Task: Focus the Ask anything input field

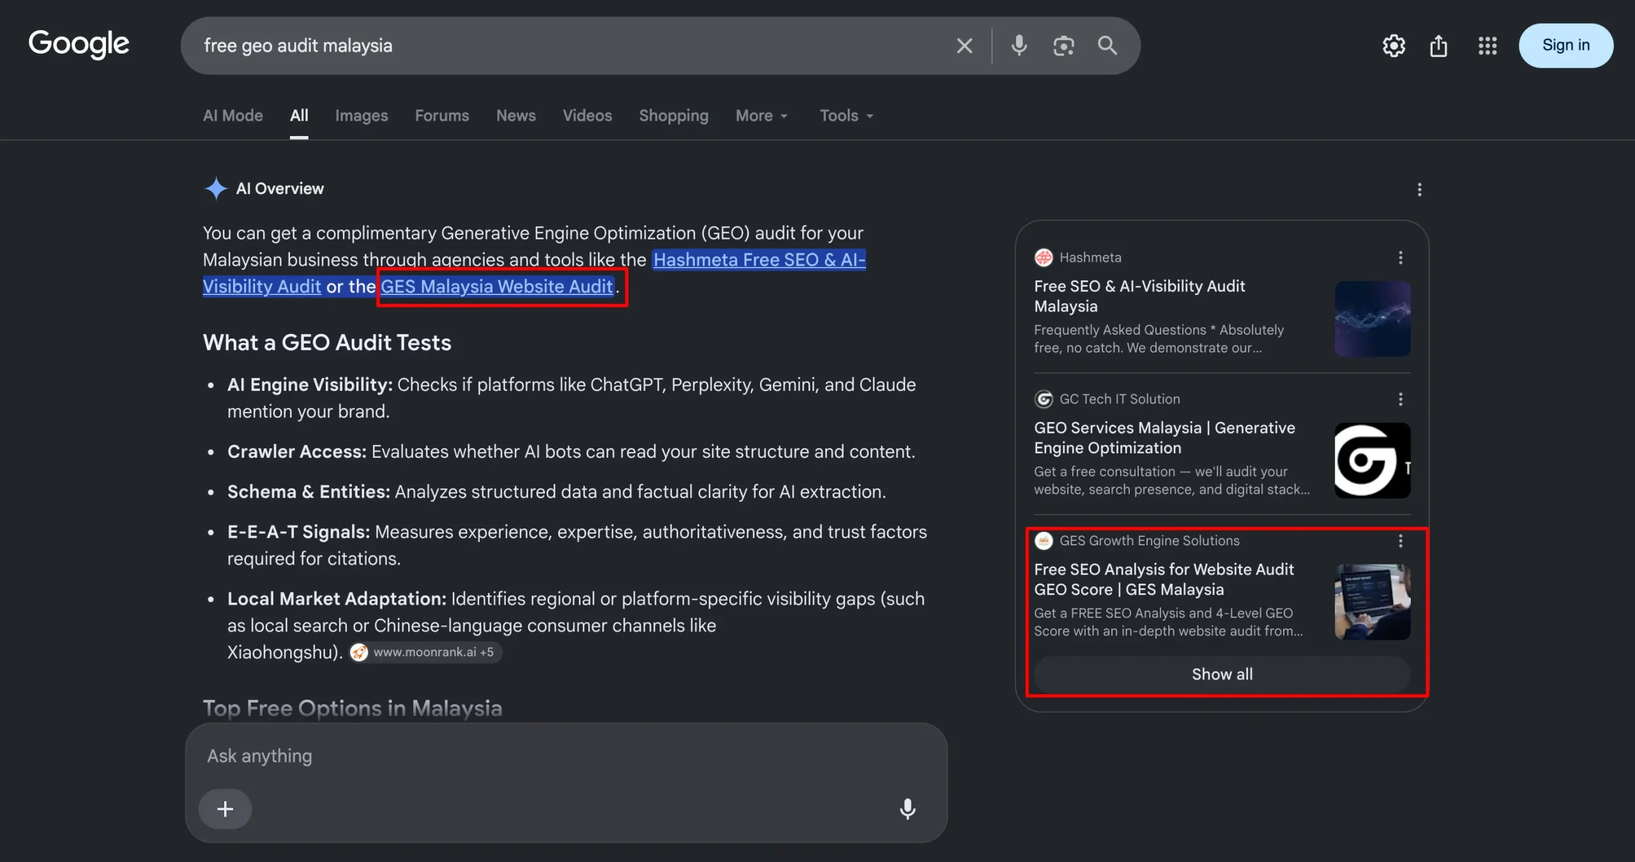Action: click(566, 756)
